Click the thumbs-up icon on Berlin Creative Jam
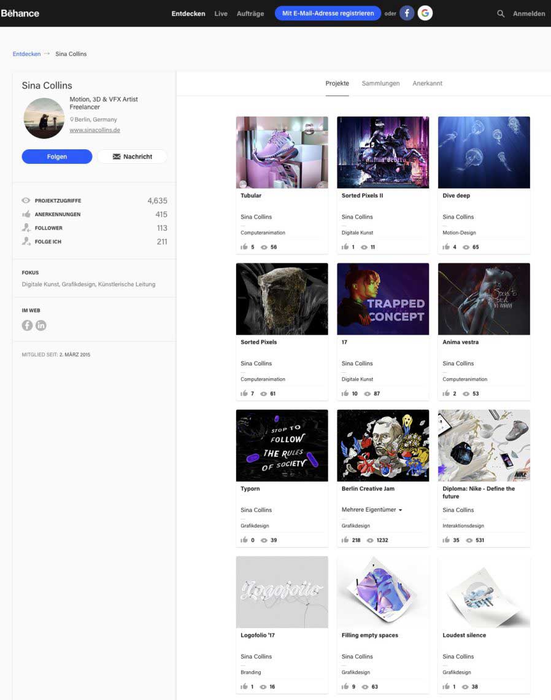 [x=345, y=540]
